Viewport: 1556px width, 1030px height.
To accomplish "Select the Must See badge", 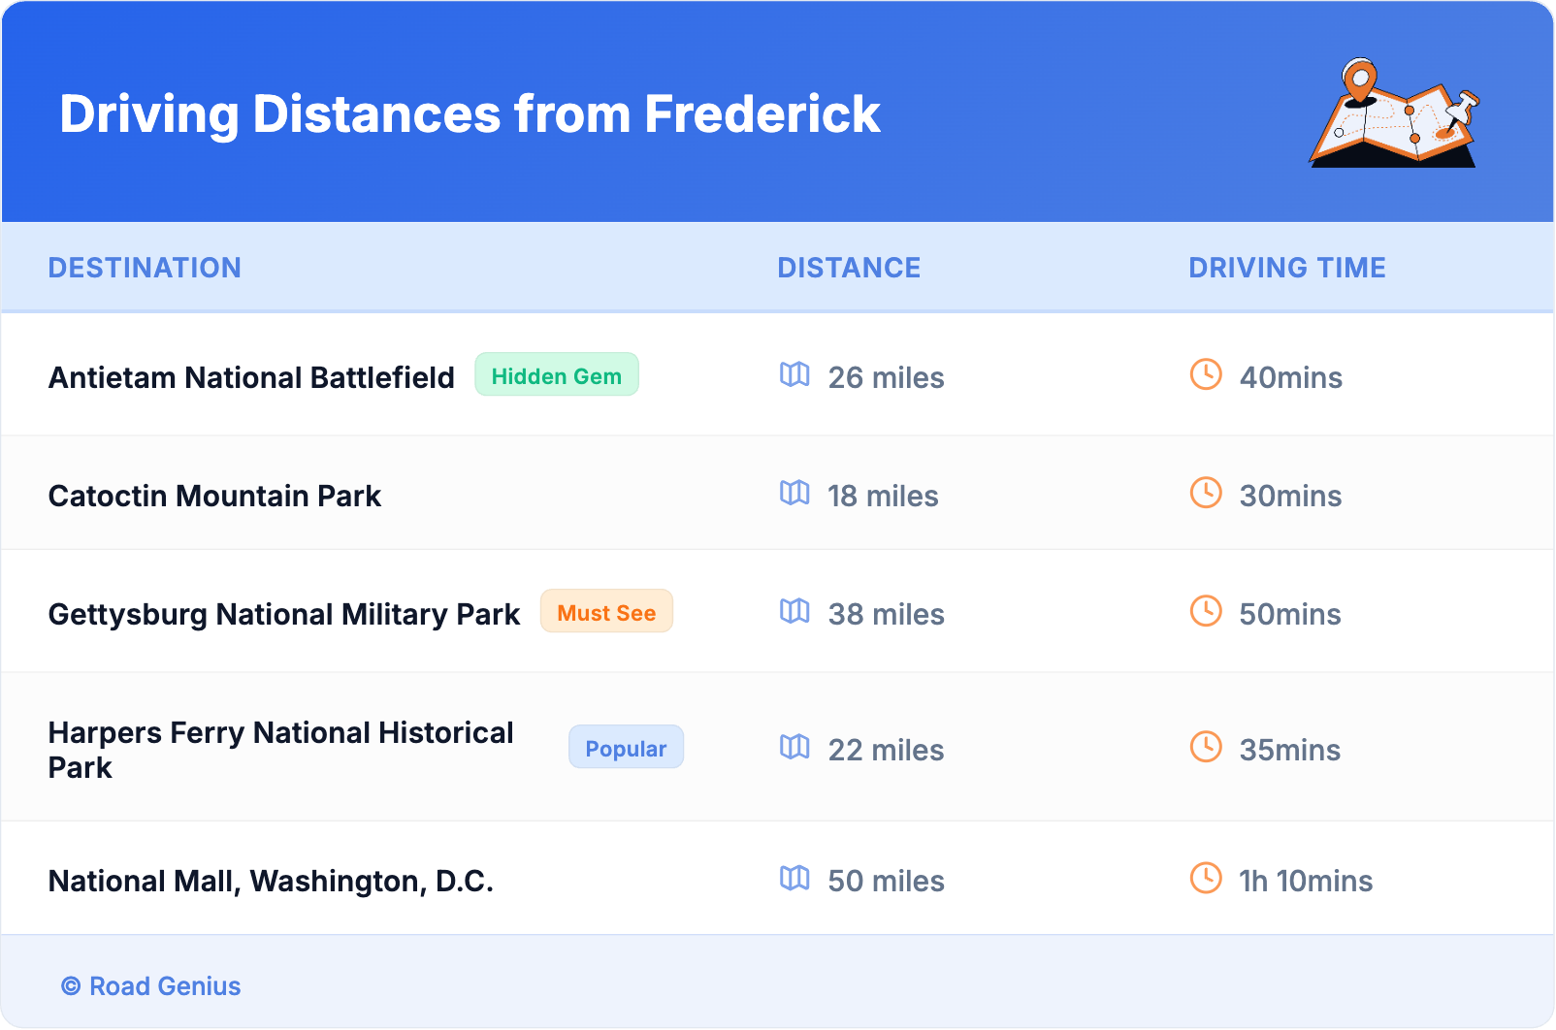I will pos(606,612).
